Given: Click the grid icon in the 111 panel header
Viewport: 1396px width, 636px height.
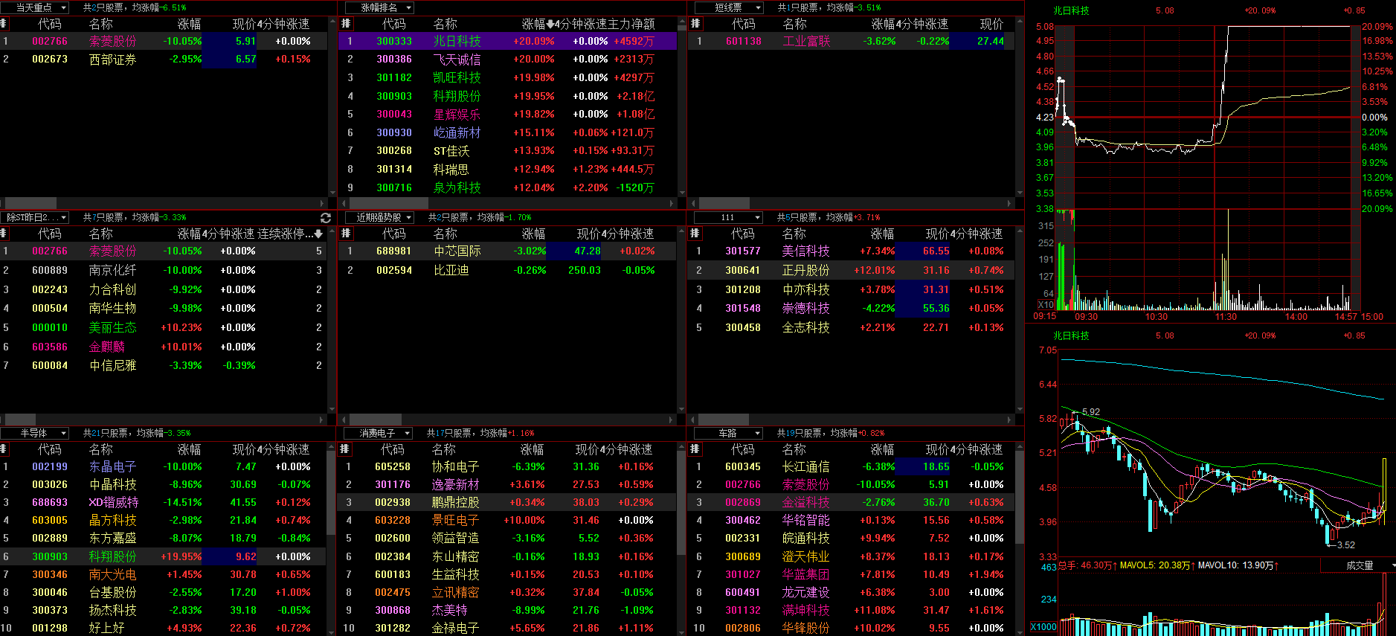Looking at the screenshot, I should [x=695, y=234].
